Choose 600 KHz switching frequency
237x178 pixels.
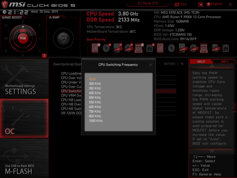pyautogui.click(x=95, y=107)
